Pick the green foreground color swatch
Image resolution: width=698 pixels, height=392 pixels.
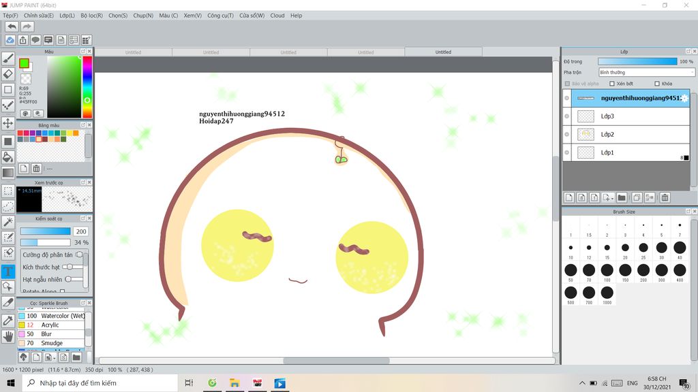pyautogui.click(x=24, y=63)
